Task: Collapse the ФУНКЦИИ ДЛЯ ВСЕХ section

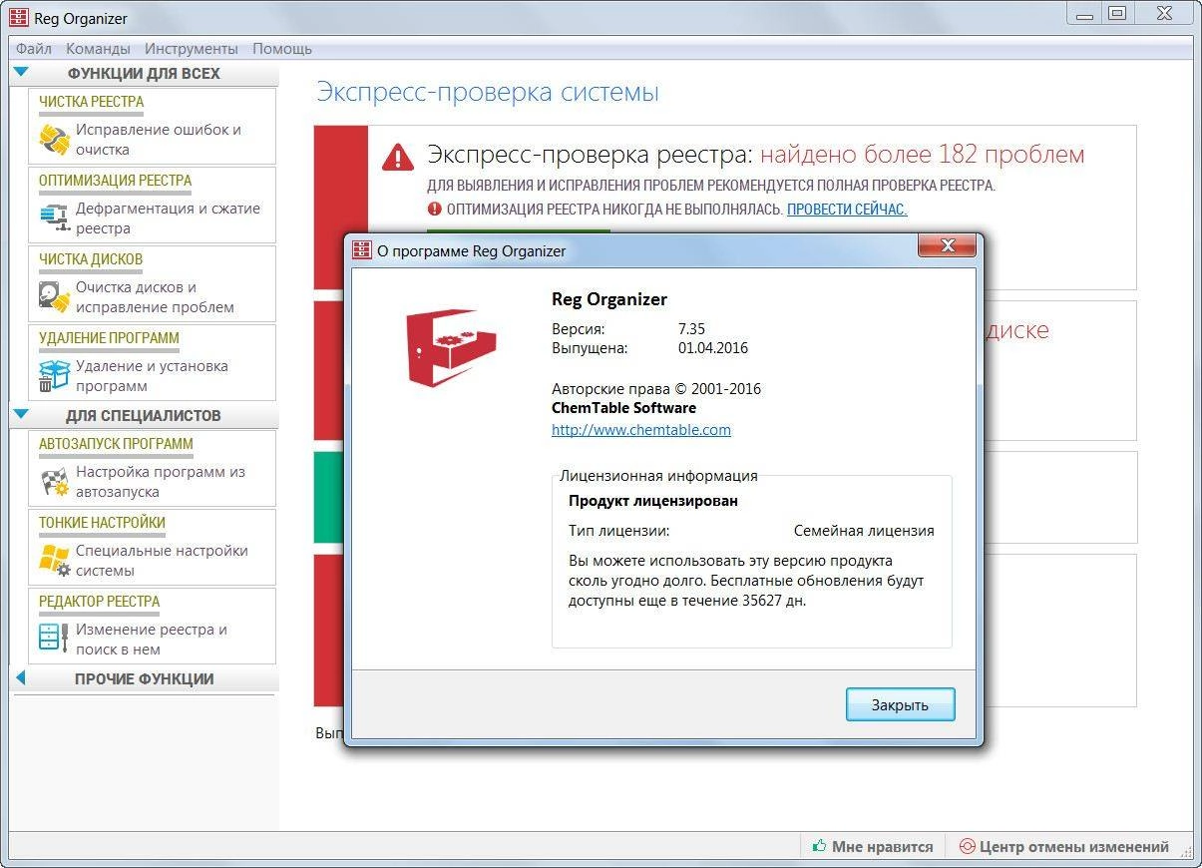Action: click(x=21, y=72)
